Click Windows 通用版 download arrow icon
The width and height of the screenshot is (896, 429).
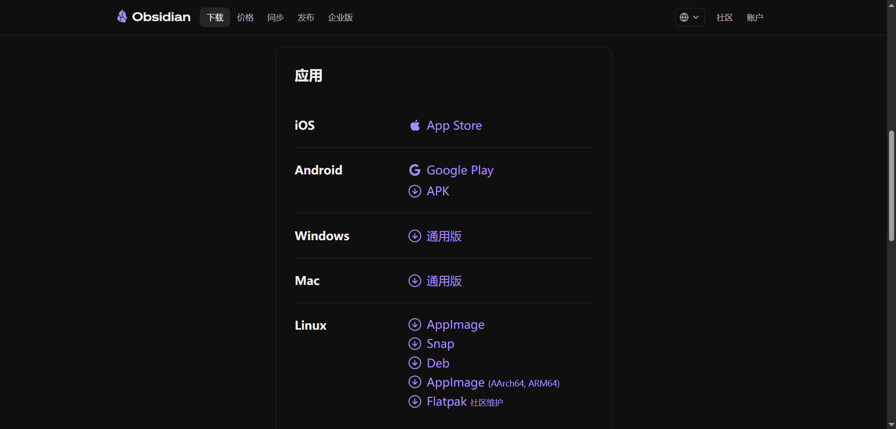tap(414, 236)
